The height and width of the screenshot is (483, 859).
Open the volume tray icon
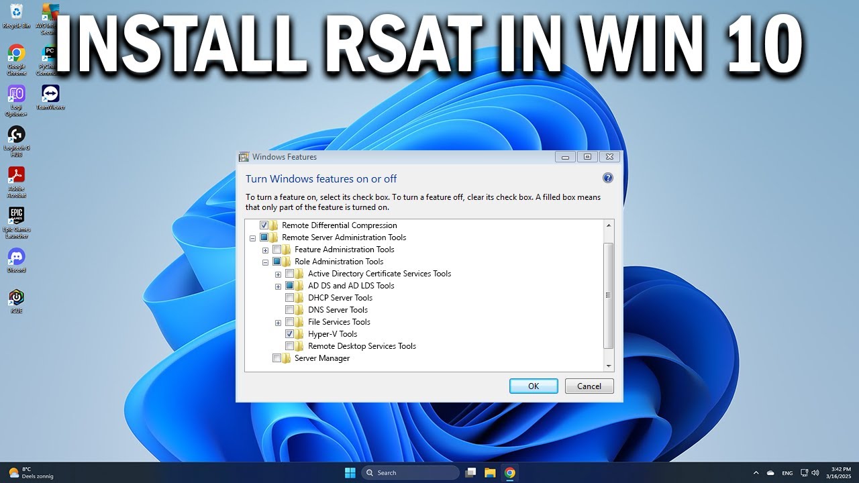(816, 473)
